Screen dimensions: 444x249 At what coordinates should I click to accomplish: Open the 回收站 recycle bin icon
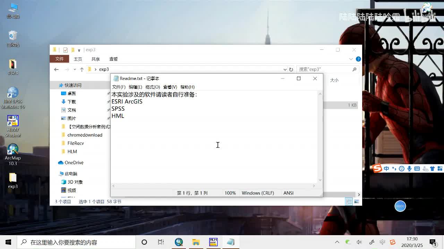pyautogui.click(x=13, y=39)
